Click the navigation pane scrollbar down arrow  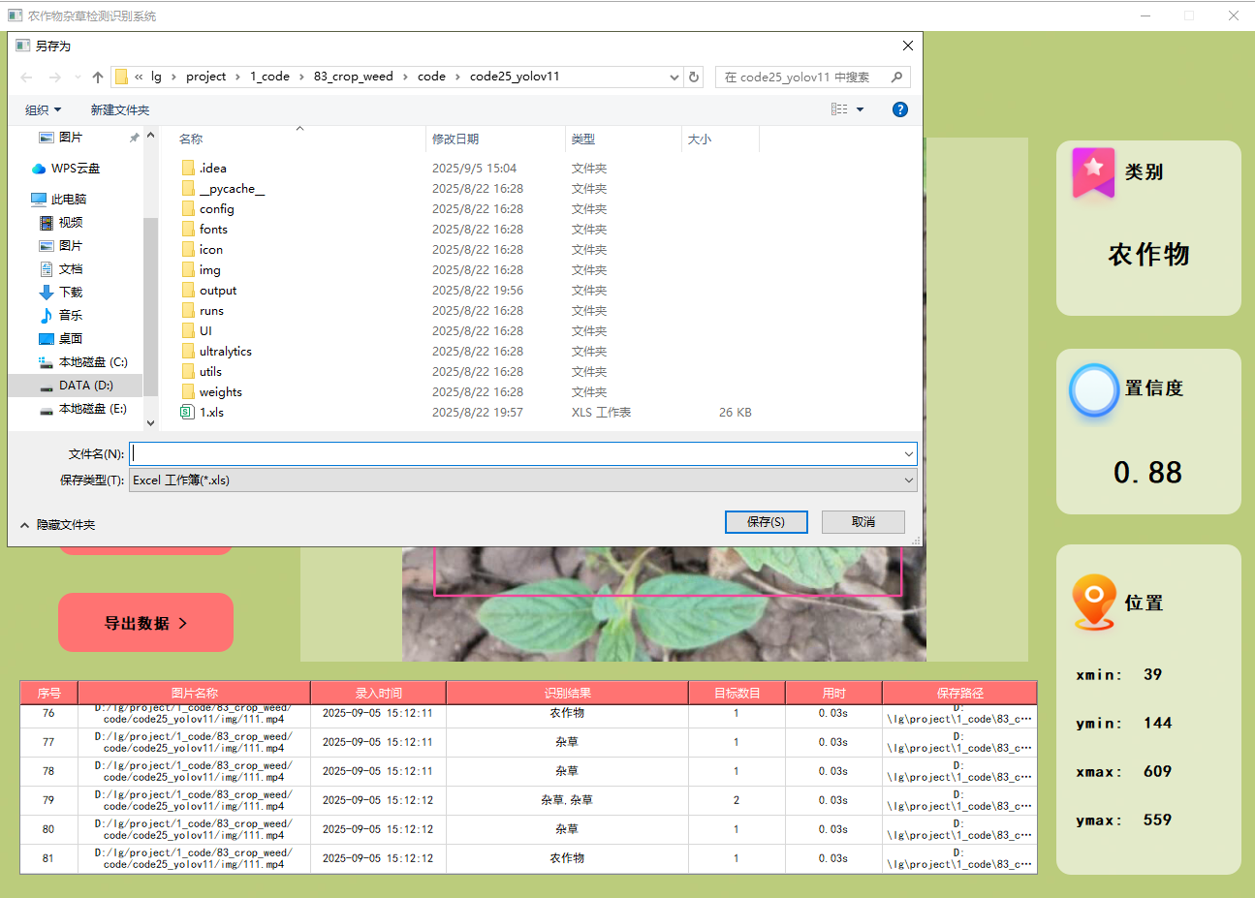click(x=150, y=423)
